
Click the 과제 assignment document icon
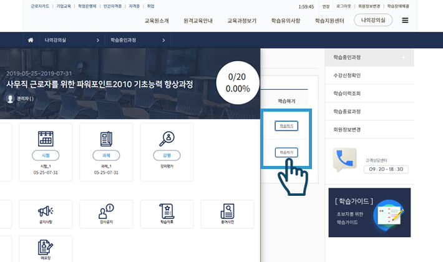106,138
